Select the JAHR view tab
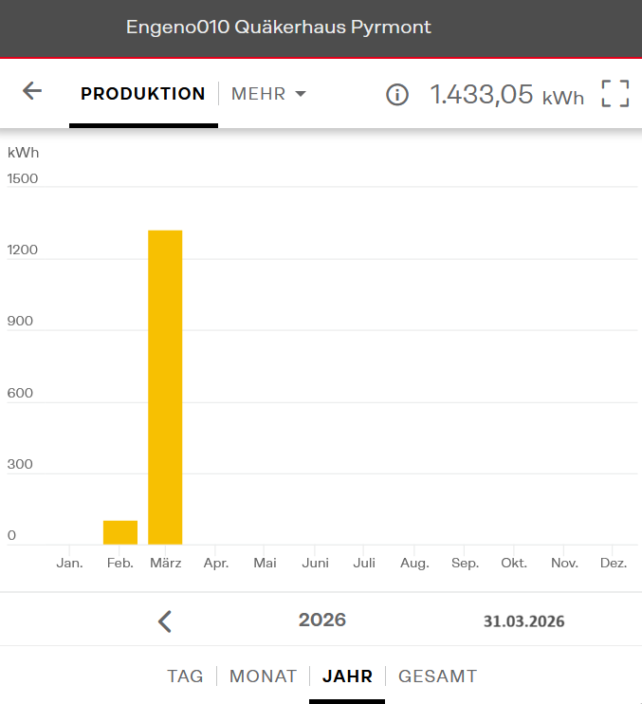 (x=347, y=676)
